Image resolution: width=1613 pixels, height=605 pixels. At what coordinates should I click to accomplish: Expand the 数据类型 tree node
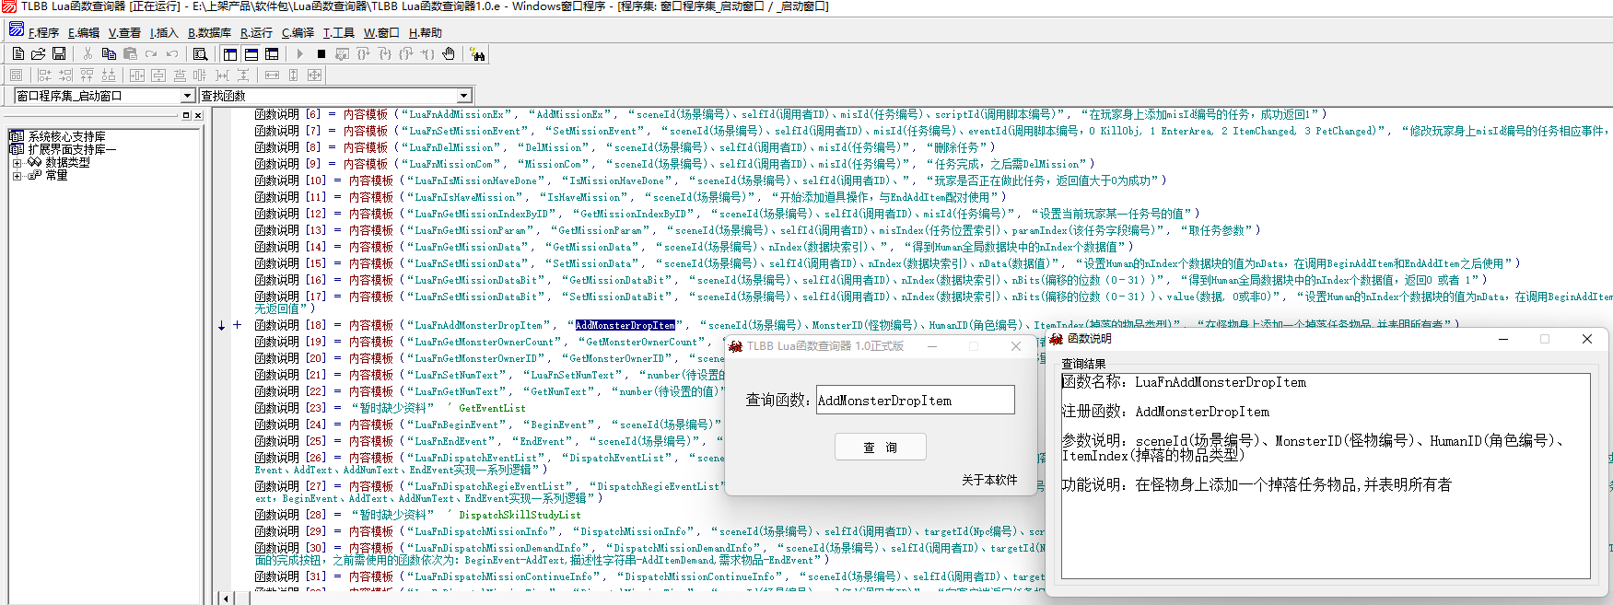(x=17, y=162)
